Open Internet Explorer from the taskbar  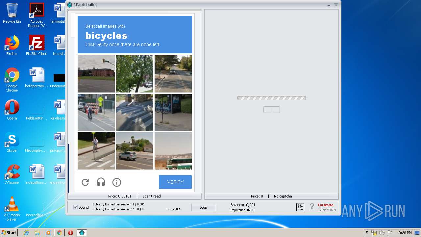click(26, 233)
